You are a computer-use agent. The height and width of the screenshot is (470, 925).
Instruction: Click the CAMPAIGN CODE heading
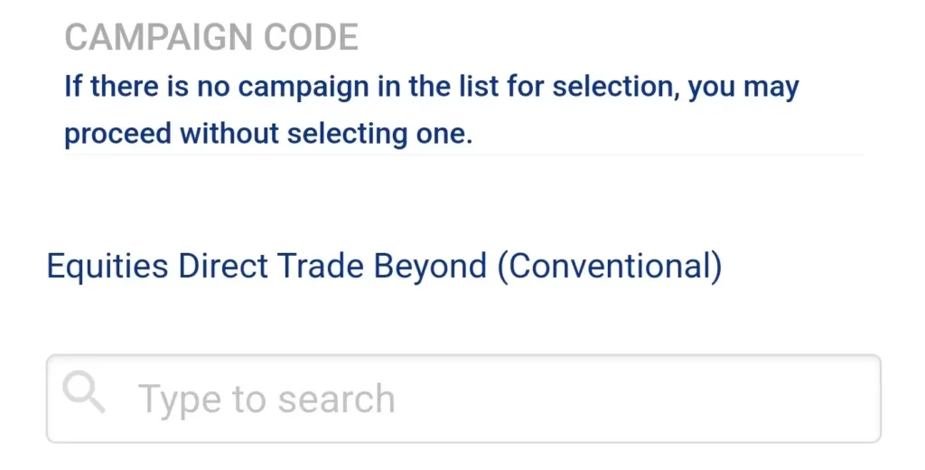(211, 37)
